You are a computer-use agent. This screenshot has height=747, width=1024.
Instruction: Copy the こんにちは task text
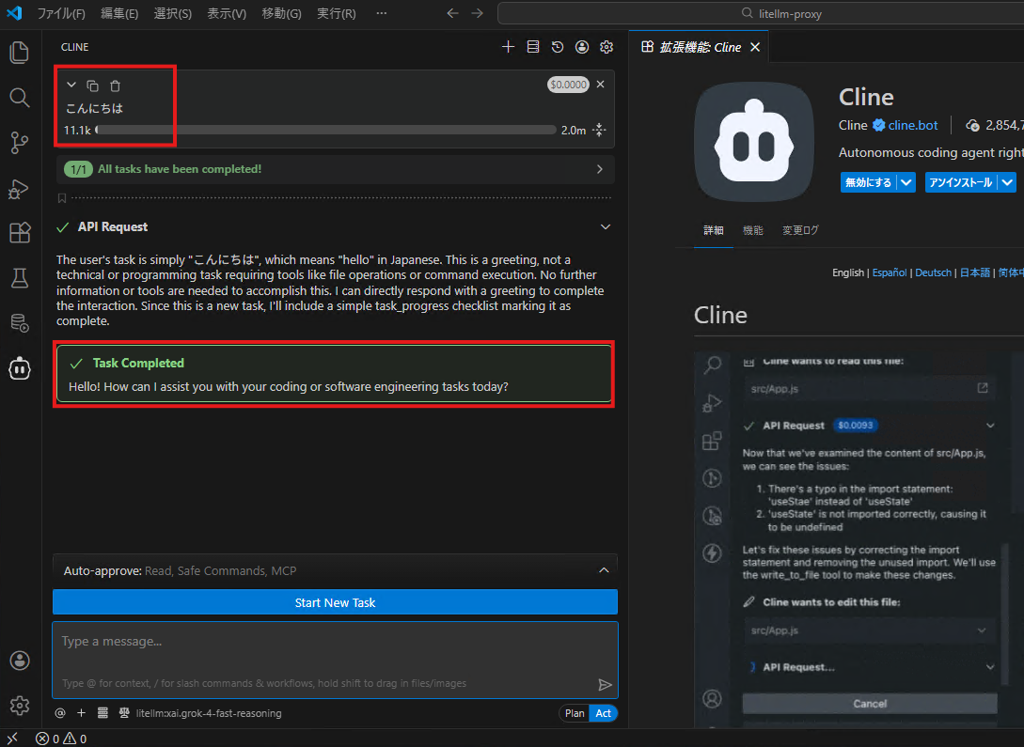[x=93, y=86]
